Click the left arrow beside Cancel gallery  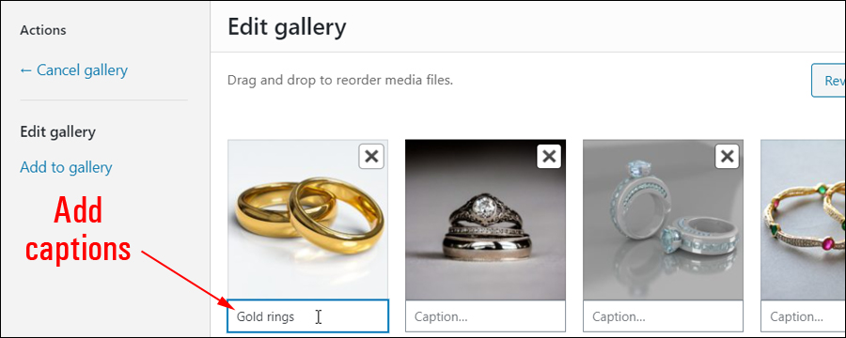[26, 70]
